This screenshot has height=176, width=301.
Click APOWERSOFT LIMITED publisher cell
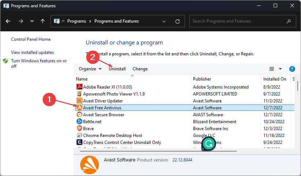coord(215,94)
